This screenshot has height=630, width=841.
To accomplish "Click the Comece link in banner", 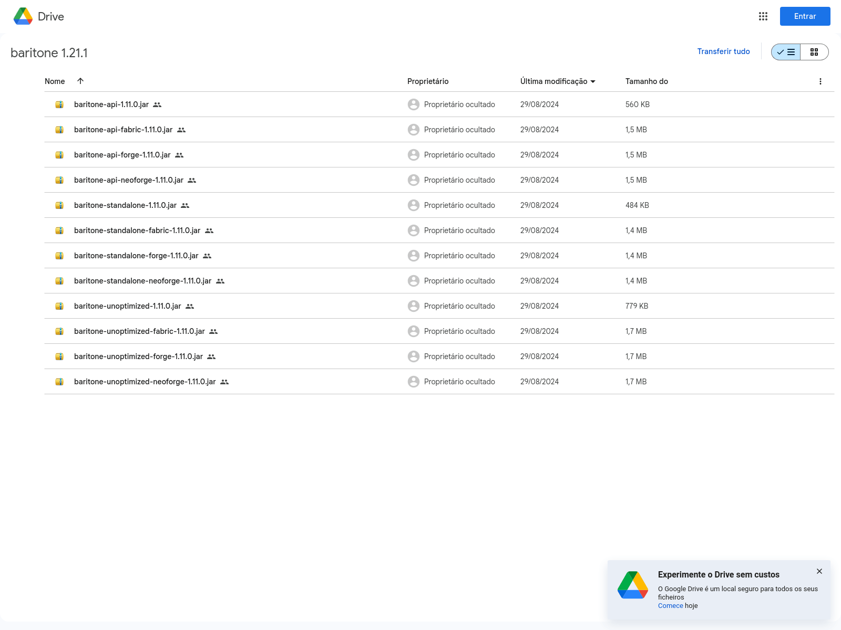I will pos(671,606).
